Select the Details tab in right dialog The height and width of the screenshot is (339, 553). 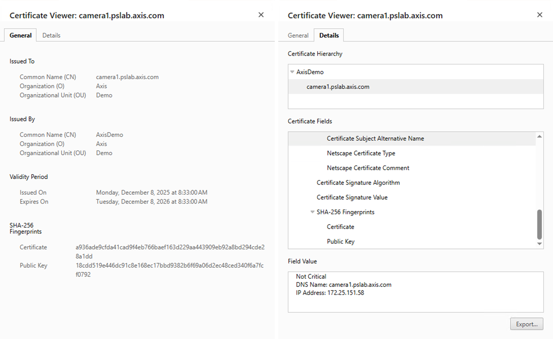(x=329, y=35)
